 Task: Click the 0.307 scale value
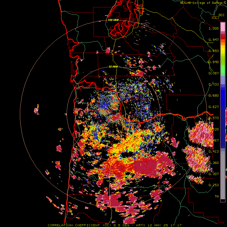pos(214,174)
